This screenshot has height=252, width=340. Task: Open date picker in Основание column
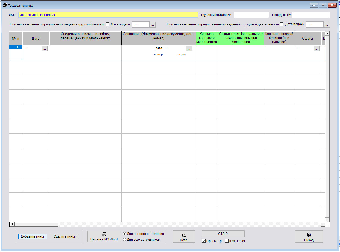[x=189, y=49]
